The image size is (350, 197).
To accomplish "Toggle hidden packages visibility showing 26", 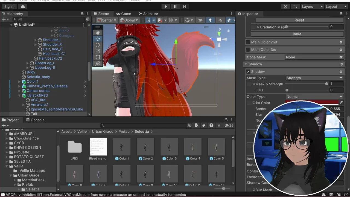I will click(229, 125).
